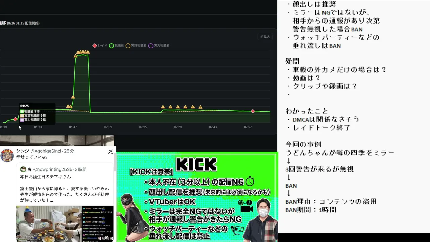430x242 pixels.
Task: Click the line BAN理由：コンテンツの盗用
Action: click(x=331, y=202)
